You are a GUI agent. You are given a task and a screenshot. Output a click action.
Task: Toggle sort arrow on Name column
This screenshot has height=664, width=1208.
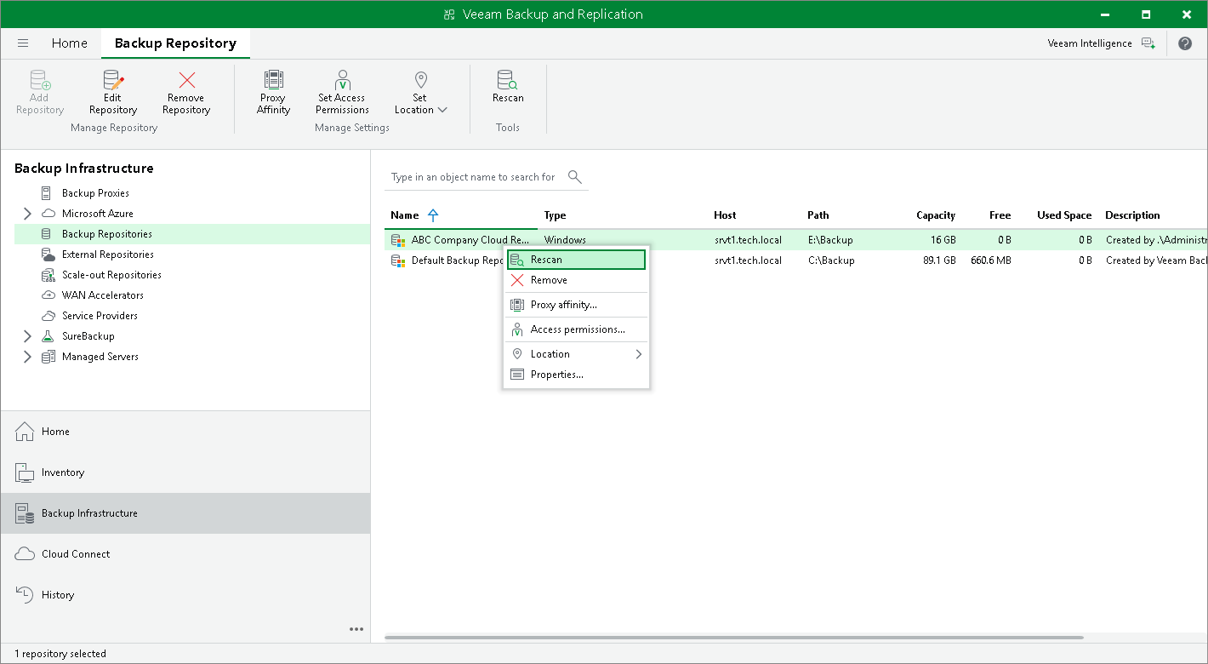tap(433, 215)
